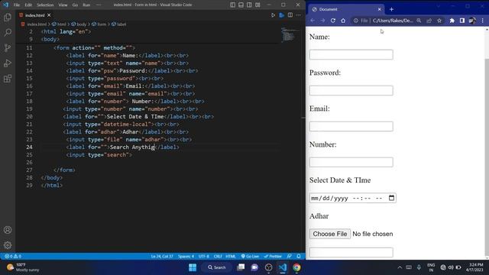Screen dimensions: 489x275
Task: Change line ending via CRLF
Action: click(x=218, y=257)
